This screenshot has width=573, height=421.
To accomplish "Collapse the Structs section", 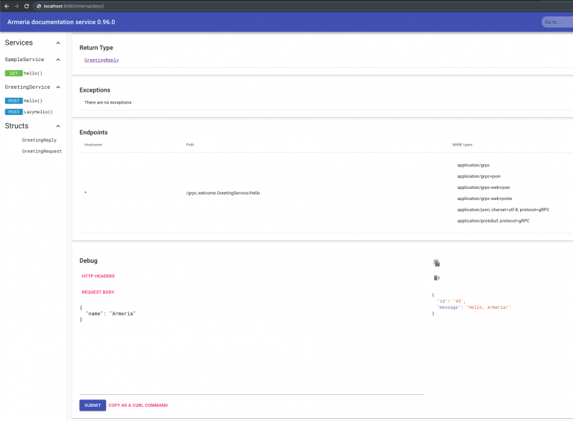I will (58, 126).
